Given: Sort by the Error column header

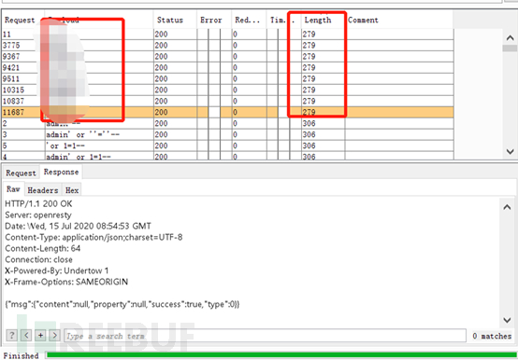Looking at the screenshot, I should (214, 20).
